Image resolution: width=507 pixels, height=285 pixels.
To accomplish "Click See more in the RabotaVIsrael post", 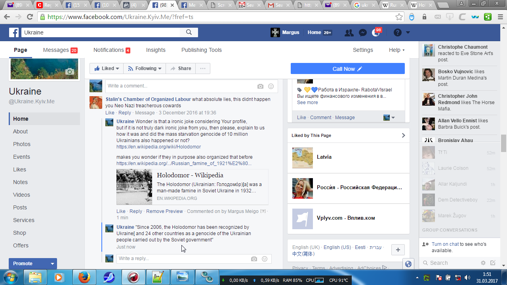I will (x=307, y=103).
